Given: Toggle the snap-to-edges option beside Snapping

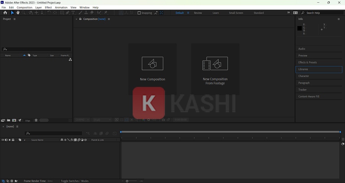Looking at the screenshot, I should 156,13.
